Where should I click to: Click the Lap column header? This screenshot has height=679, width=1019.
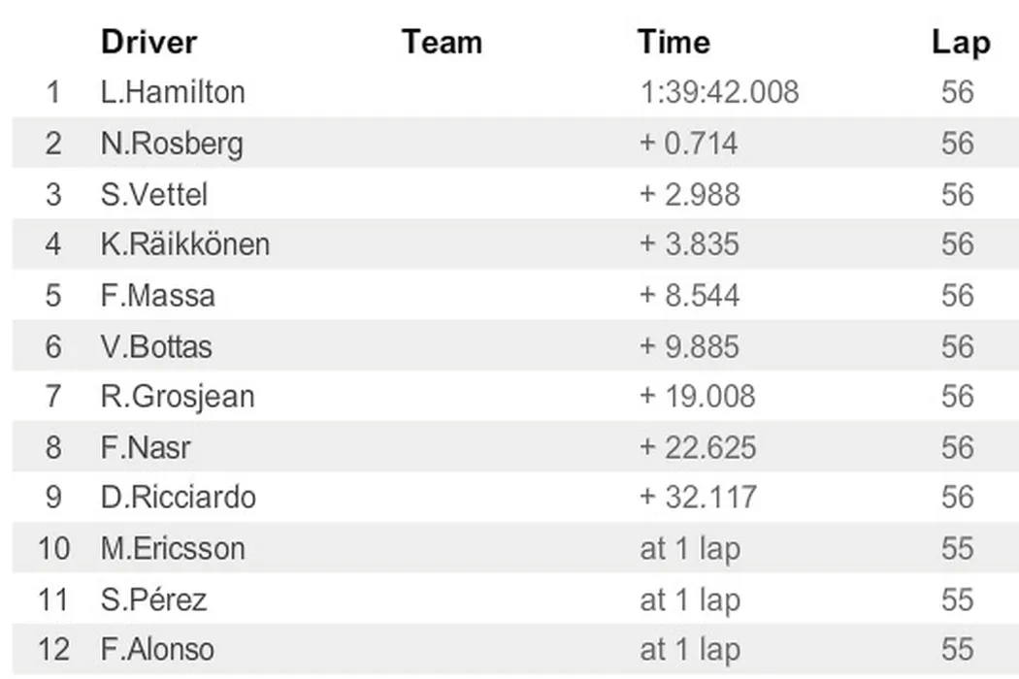[960, 43]
